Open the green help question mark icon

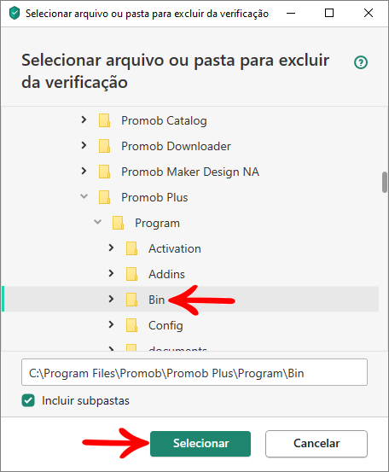(361, 62)
